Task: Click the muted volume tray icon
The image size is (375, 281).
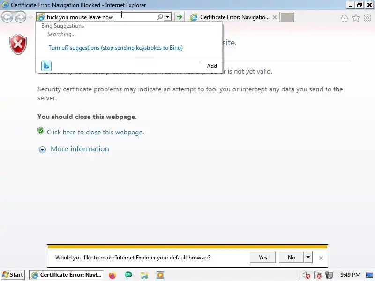Action: [x=306, y=275]
